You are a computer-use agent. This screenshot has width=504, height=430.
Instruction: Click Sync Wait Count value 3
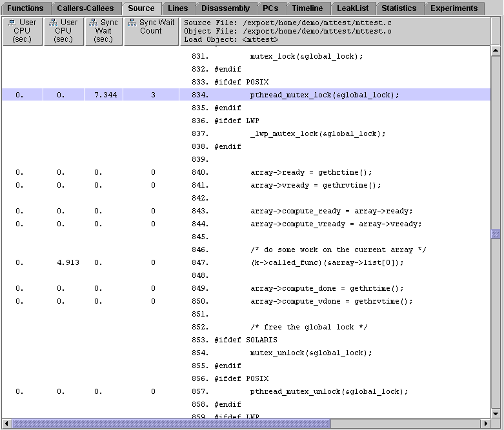pyautogui.click(x=153, y=95)
